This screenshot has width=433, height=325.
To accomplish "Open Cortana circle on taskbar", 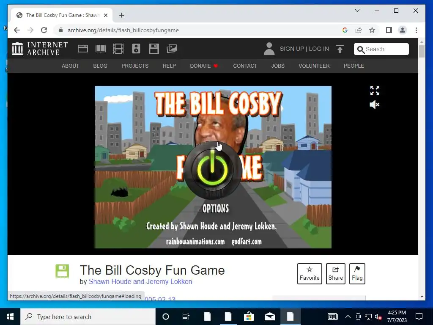I will 166,317.
